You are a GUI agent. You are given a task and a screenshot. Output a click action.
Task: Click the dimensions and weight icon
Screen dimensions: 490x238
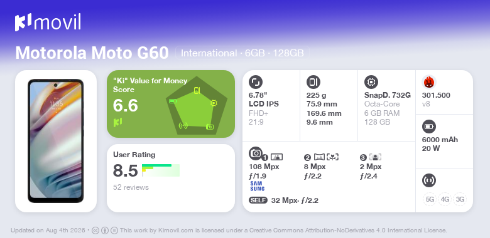pyautogui.click(x=313, y=82)
